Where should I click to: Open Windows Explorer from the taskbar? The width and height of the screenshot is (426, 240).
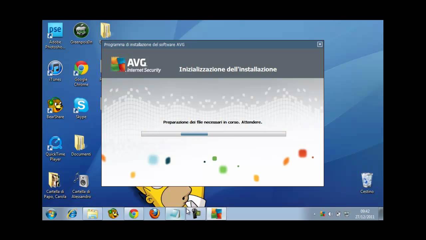[93, 214]
